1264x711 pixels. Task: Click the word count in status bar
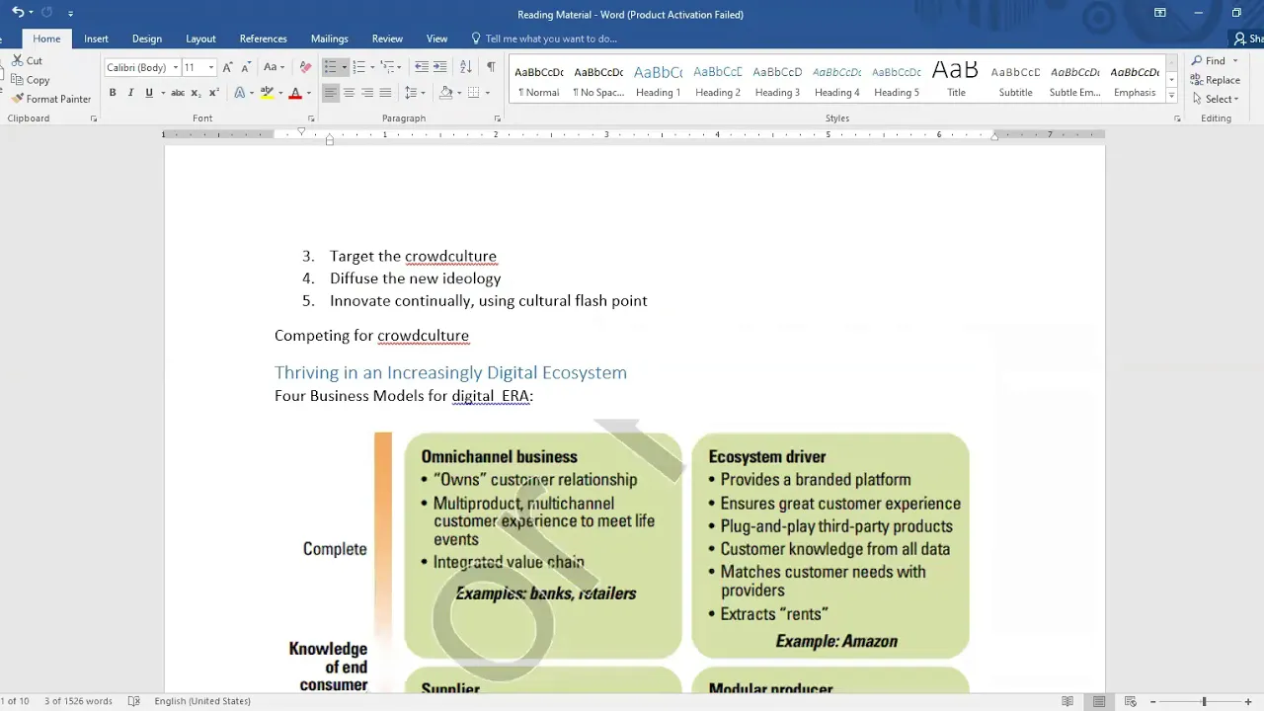pyautogui.click(x=78, y=701)
